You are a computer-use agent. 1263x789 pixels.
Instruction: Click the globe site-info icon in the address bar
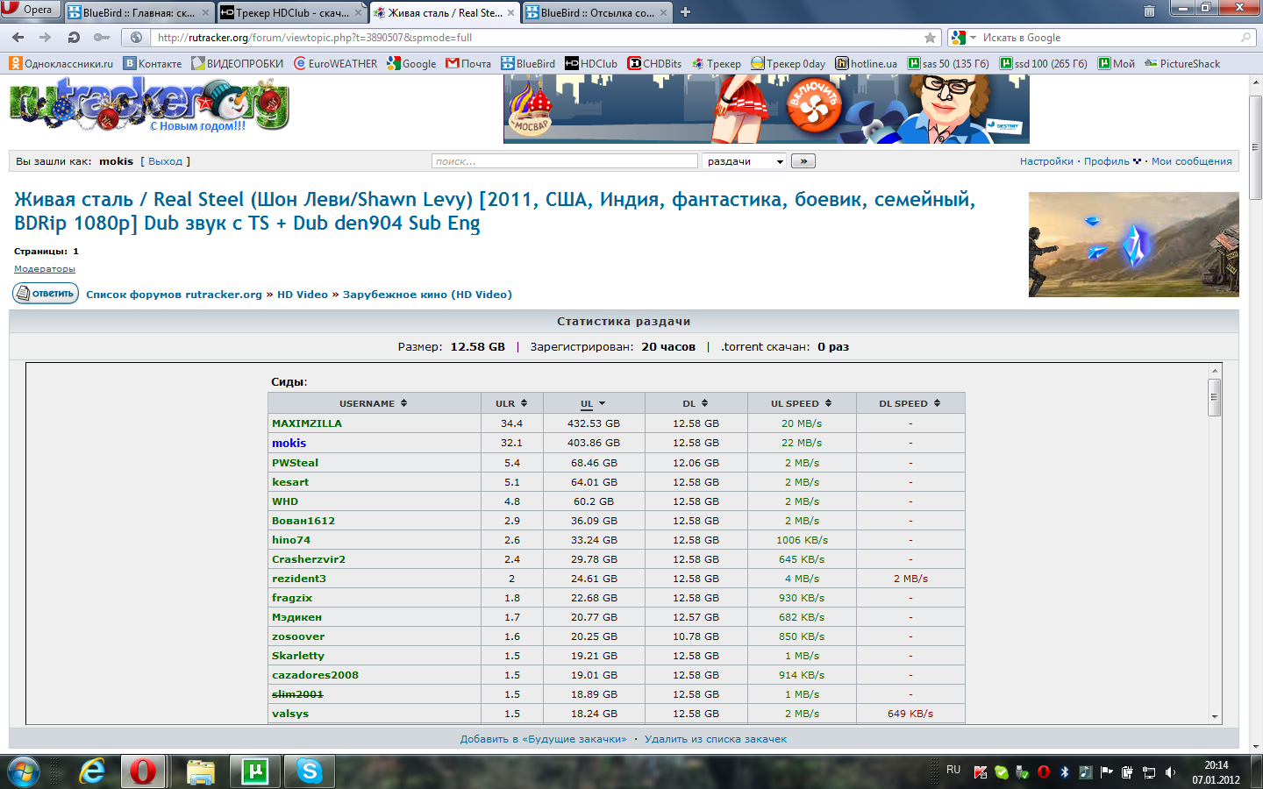click(x=136, y=38)
